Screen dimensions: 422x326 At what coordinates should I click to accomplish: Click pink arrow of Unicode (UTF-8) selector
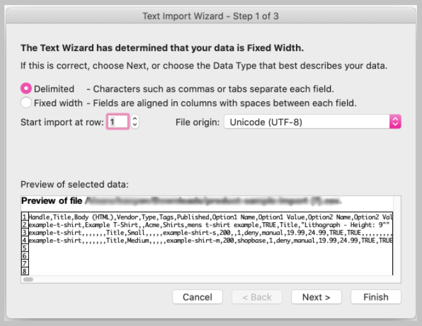[x=395, y=122]
